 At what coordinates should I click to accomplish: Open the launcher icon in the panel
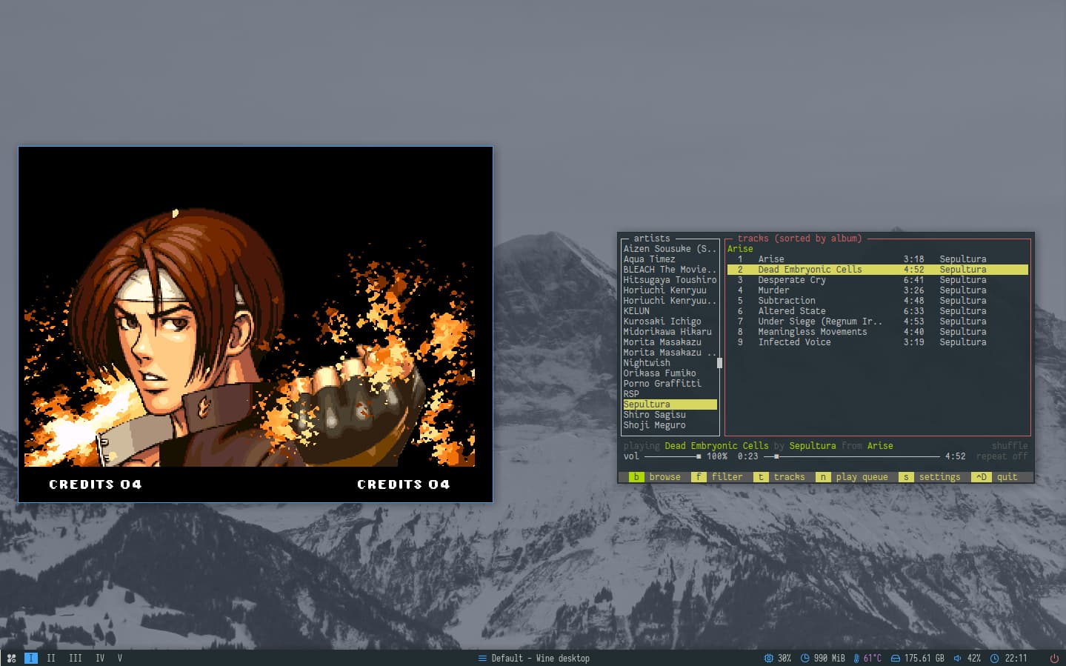[x=11, y=658]
